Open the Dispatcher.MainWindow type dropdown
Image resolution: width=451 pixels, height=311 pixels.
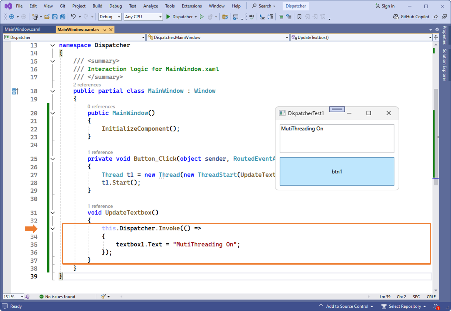pyautogui.click(x=218, y=37)
